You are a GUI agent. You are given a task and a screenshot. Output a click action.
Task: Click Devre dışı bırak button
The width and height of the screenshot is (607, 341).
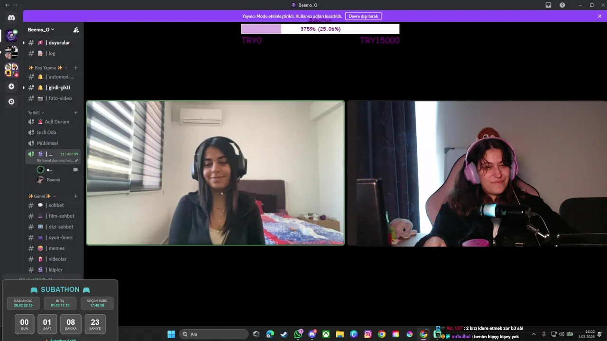click(x=363, y=16)
